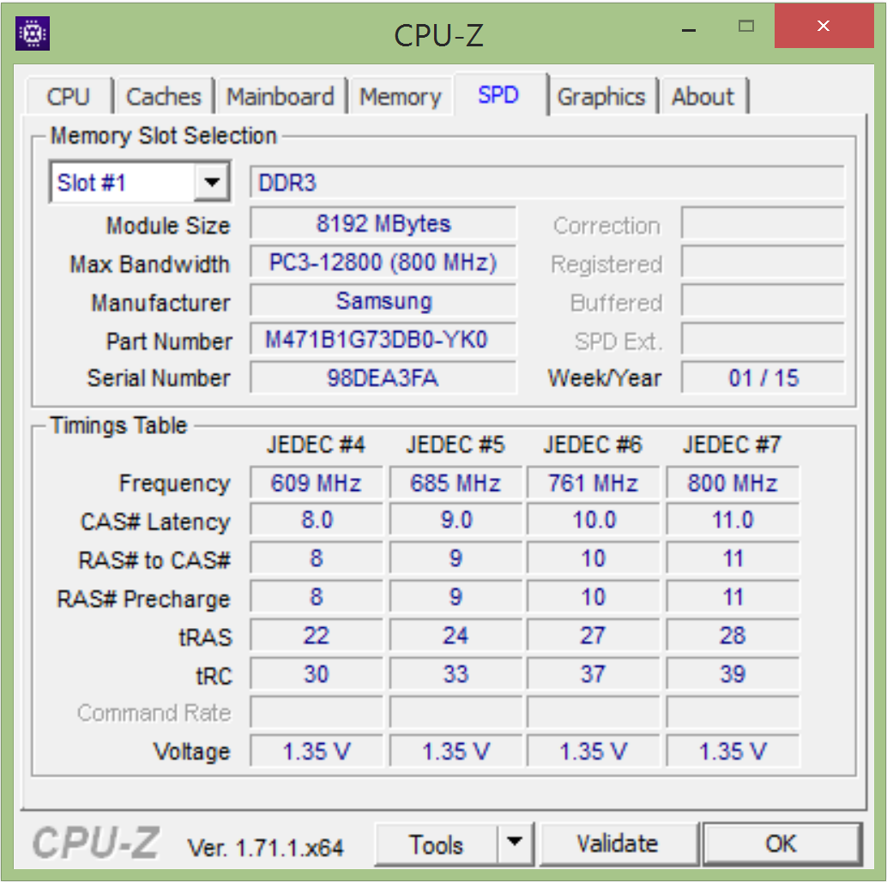Click the DDR3 memory type field
The width and height of the screenshot is (887, 882).
tap(547, 183)
